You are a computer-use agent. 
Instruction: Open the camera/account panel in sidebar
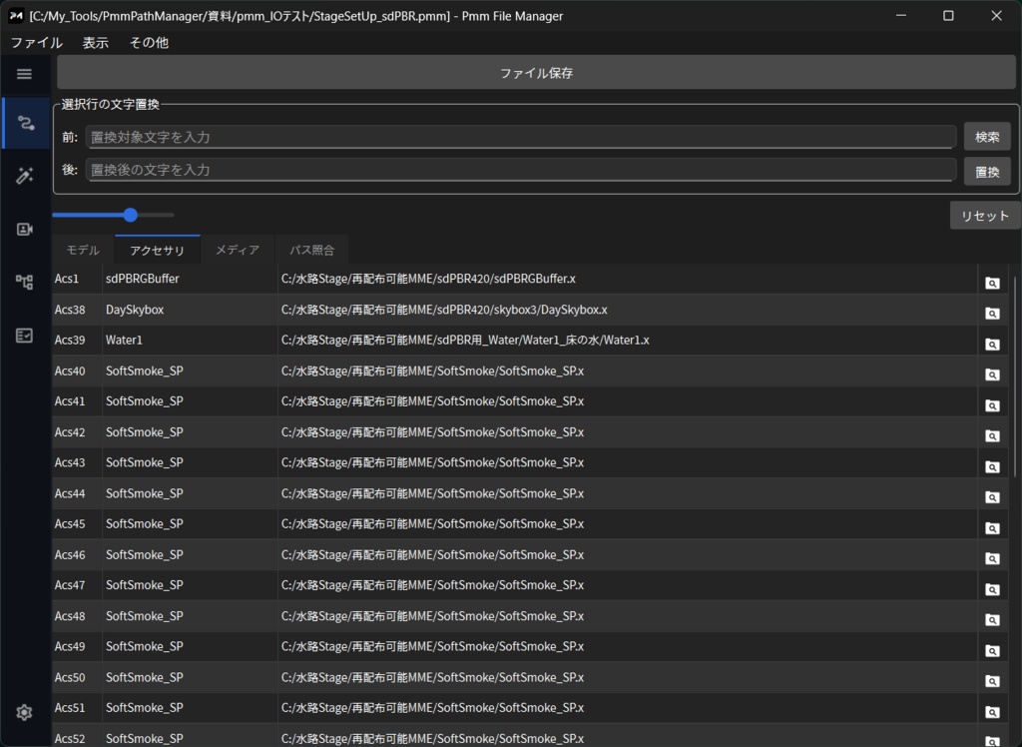click(23, 229)
